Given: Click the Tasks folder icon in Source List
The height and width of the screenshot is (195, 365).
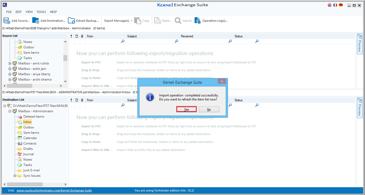Looking at the screenshot, I should click(20, 58).
